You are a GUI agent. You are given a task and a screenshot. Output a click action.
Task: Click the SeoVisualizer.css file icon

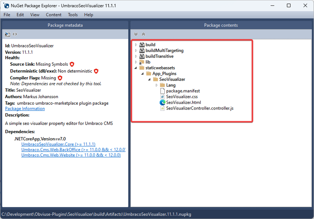163,97
